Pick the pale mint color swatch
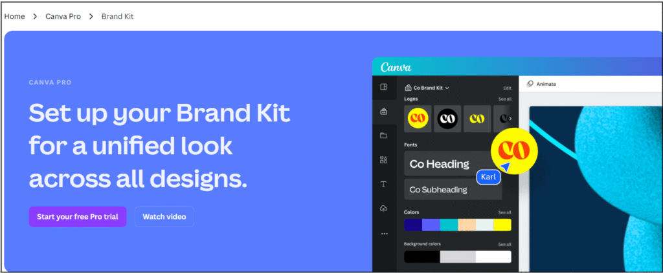 point(484,225)
